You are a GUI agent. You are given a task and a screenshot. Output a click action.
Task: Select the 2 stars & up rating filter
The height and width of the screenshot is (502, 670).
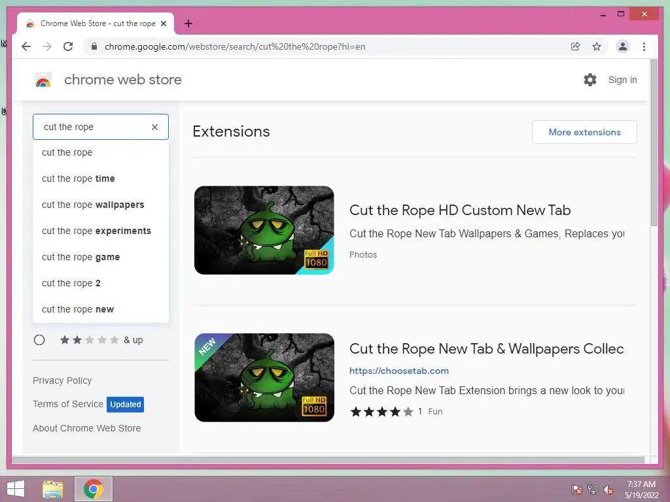(x=39, y=340)
